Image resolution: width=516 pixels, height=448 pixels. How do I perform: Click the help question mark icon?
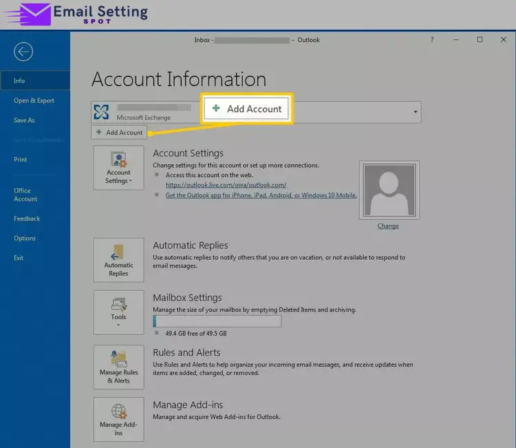432,39
